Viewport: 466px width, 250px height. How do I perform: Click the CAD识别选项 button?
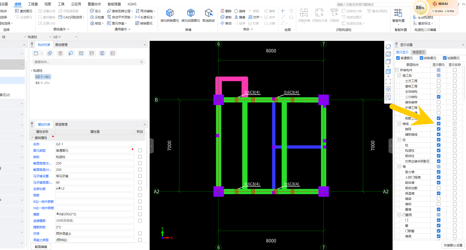(x=71, y=17)
